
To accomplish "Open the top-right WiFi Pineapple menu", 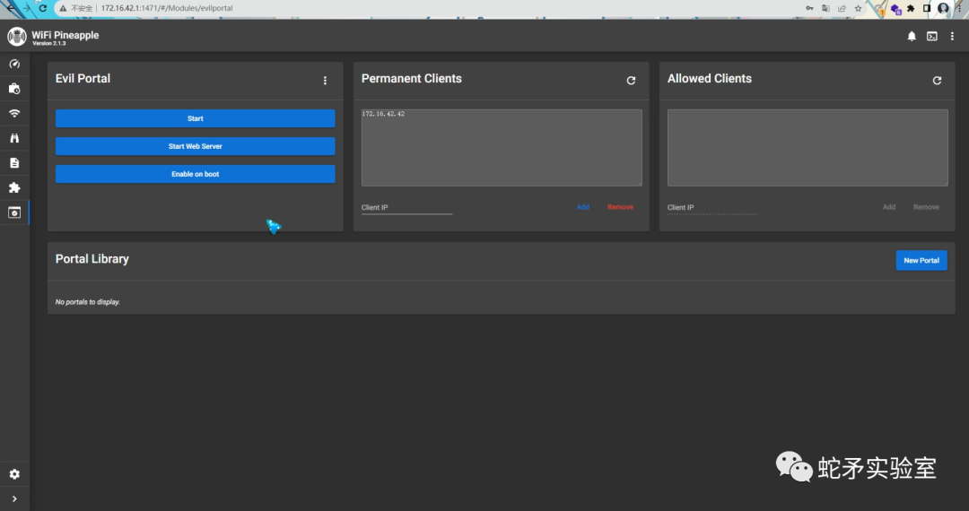I will (x=952, y=37).
